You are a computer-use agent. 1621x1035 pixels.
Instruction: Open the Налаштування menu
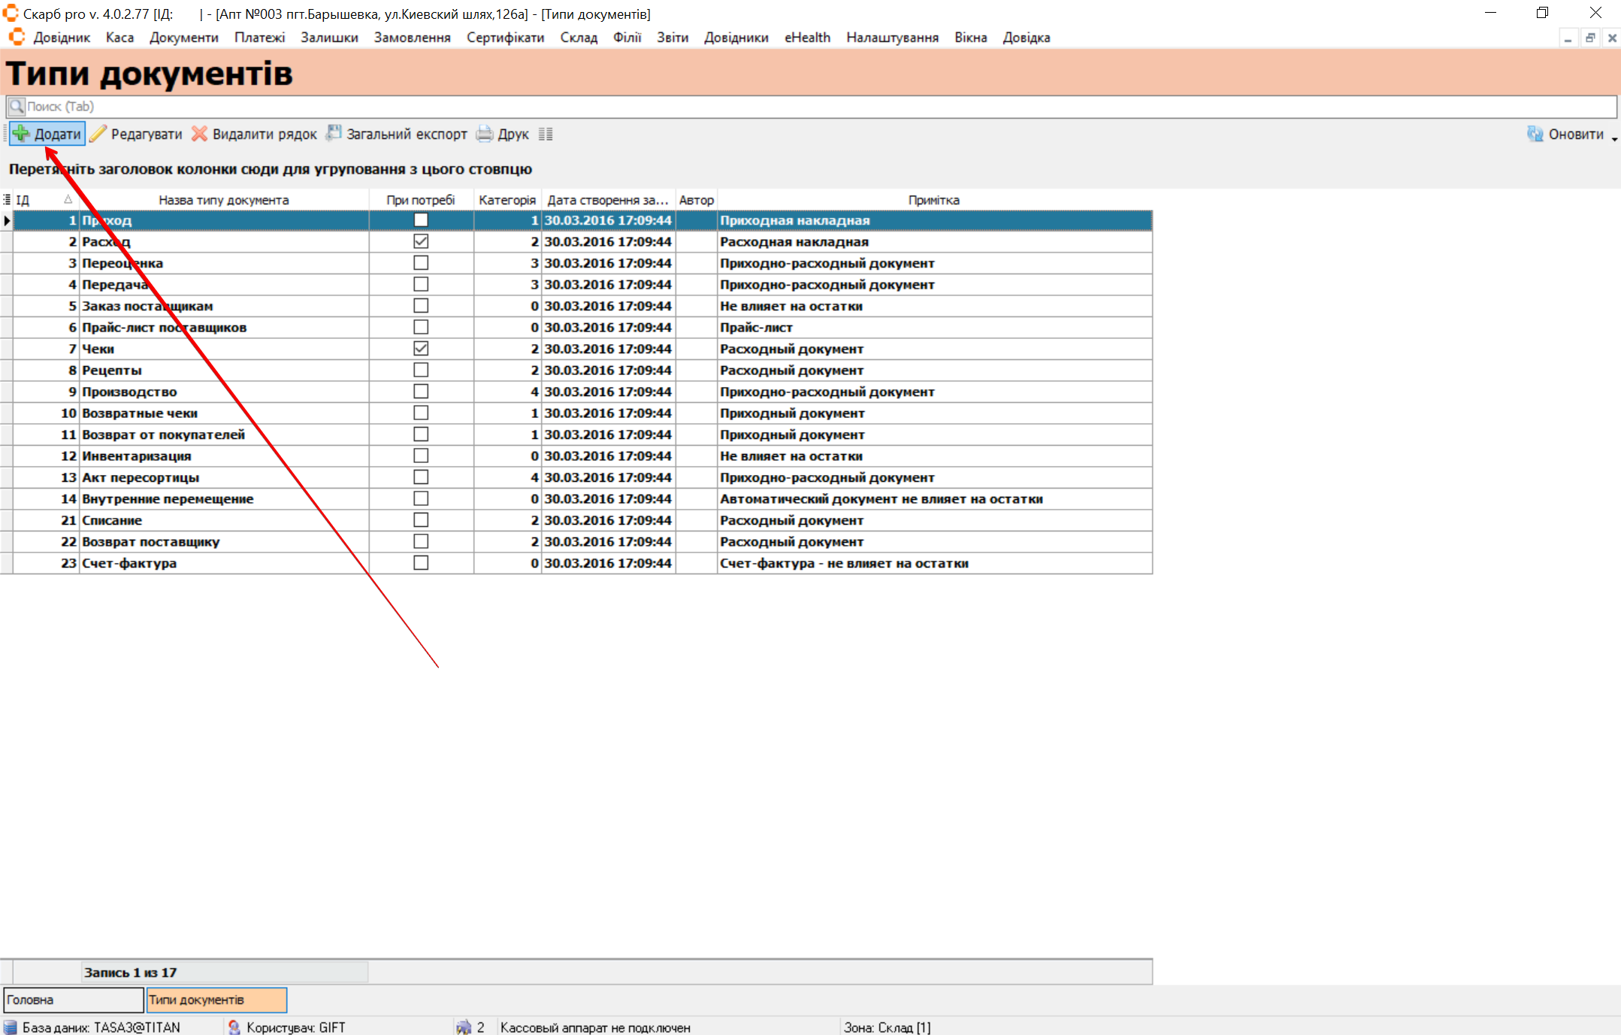892,38
